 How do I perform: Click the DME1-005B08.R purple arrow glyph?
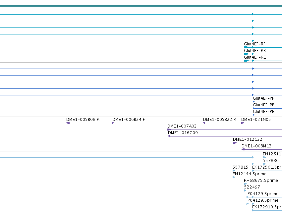(x=68, y=123)
